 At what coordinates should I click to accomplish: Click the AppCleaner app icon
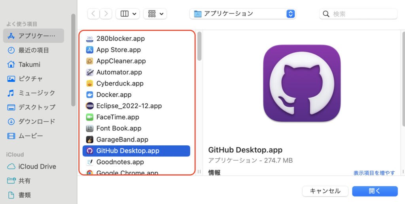90,61
